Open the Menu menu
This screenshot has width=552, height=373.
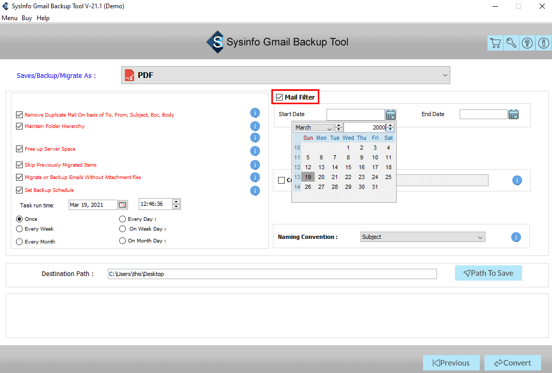coord(9,18)
